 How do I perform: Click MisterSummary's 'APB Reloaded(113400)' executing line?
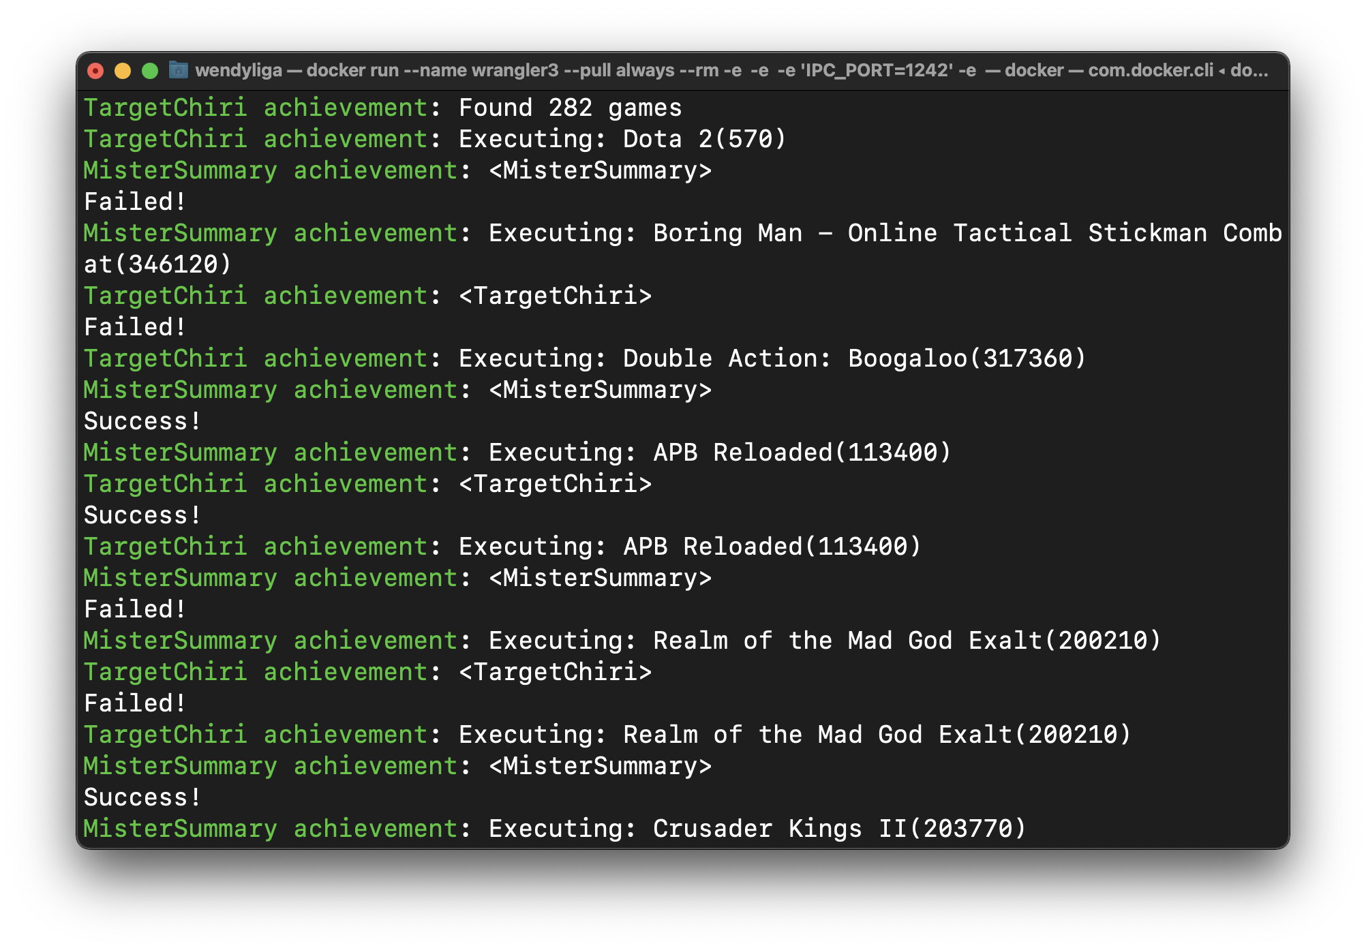point(802,453)
